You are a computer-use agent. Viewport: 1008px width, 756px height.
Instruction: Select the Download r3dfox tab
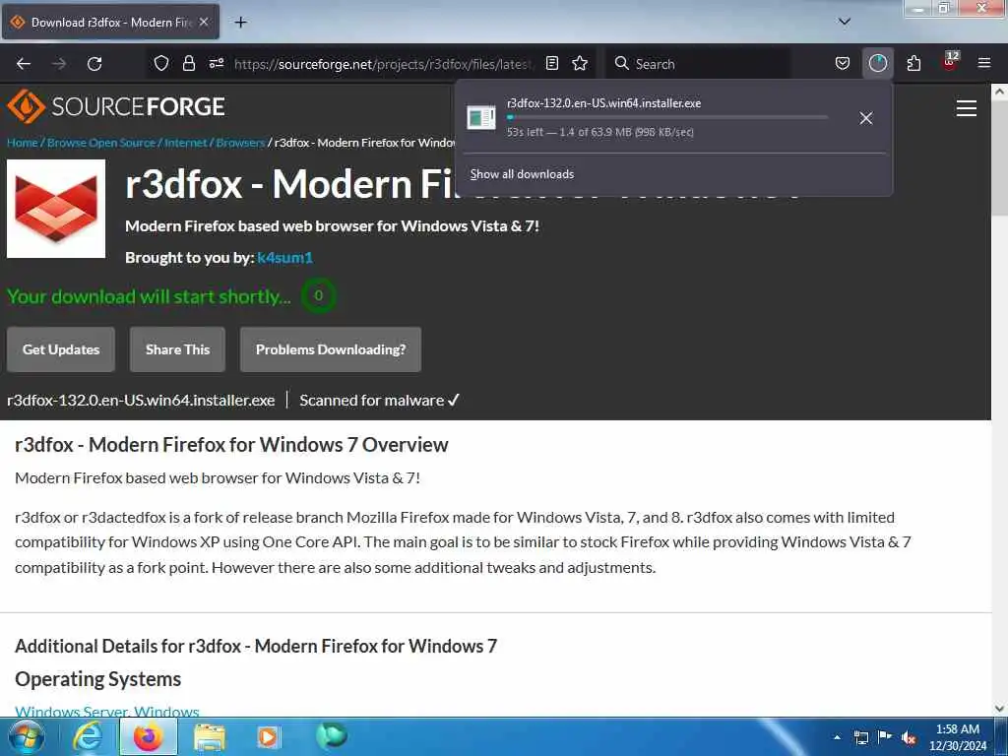pyautogui.click(x=110, y=22)
